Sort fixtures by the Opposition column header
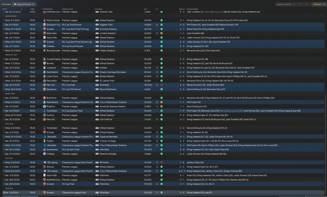The height and width of the screenshot is (197, 327). [x=48, y=9]
